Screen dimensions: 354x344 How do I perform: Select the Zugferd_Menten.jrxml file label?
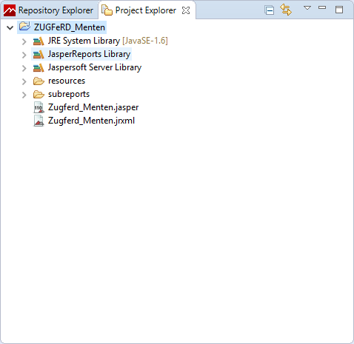click(x=91, y=121)
